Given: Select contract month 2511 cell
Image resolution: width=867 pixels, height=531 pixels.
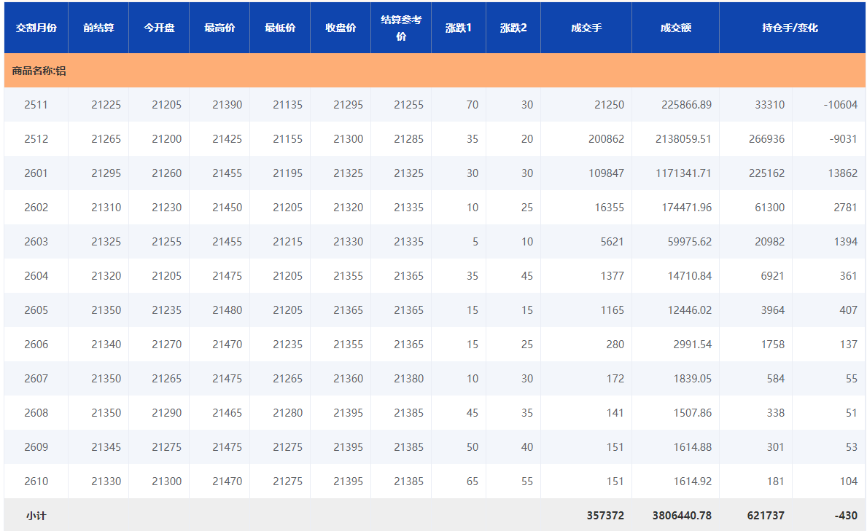Looking at the screenshot, I should (36, 105).
